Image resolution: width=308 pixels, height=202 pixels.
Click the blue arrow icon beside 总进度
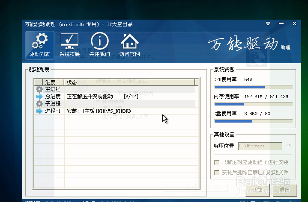[39, 97]
